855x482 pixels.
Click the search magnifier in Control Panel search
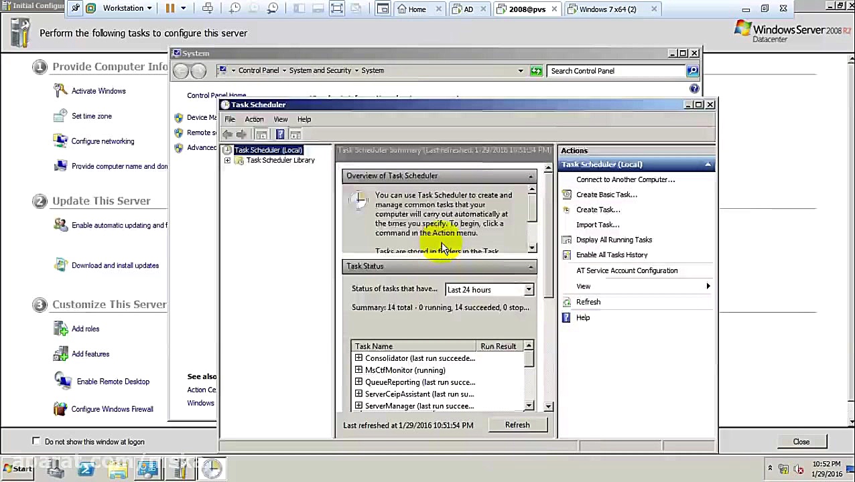(x=692, y=70)
